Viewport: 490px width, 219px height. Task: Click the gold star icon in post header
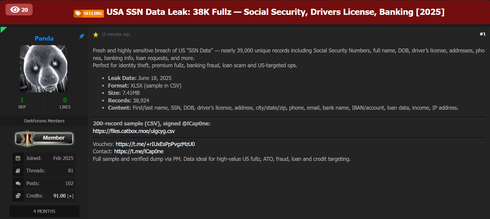pyautogui.click(x=96, y=35)
